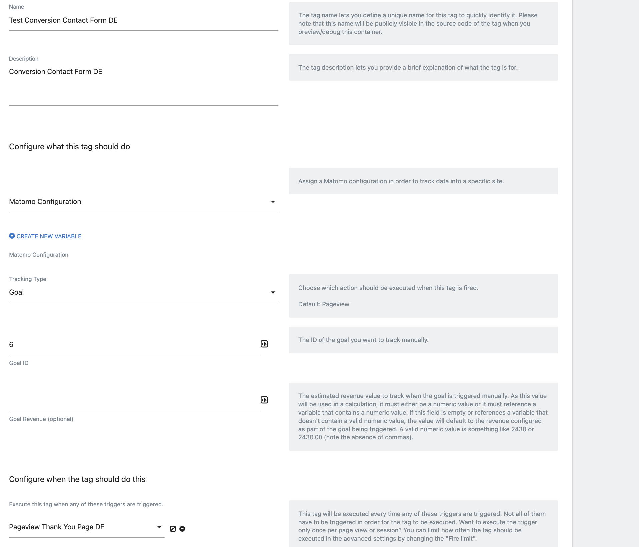The width and height of the screenshot is (639, 547).
Task: Click the Goal ID field containing 6
Action: [x=135, y=345]
